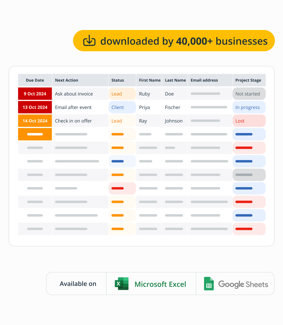Select the Next Action column header
Screen dimensions: 283x325
[x=67, y=80]
